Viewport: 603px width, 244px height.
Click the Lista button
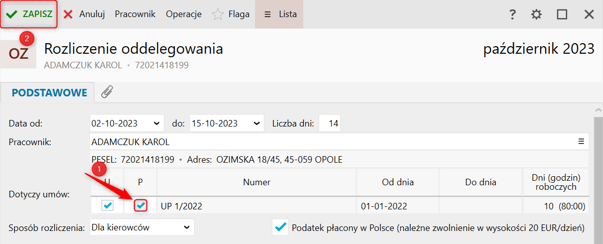[279, 14]
